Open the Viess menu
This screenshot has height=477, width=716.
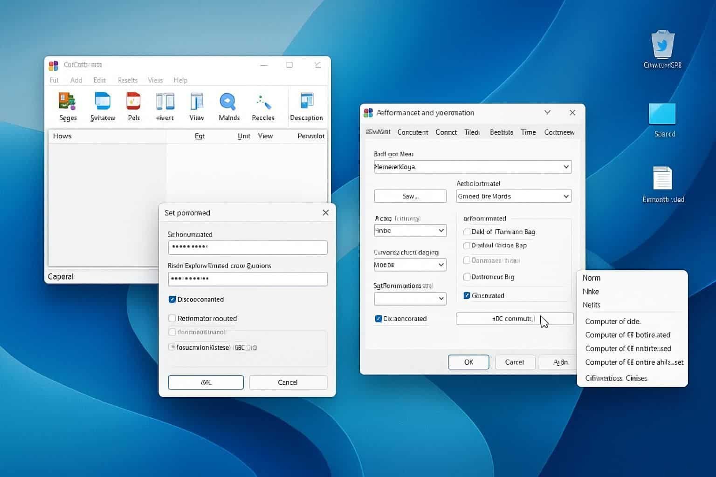(x=155, y=80)
